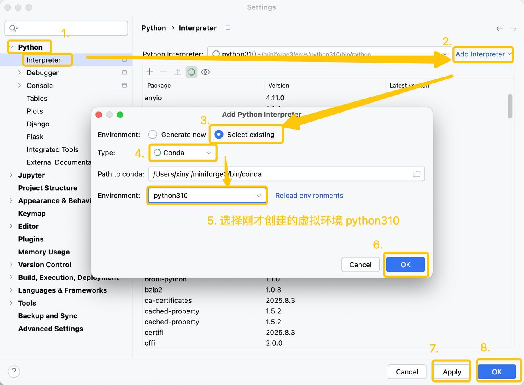Image resolution: width=524 pixels, height=385 pixels.
Task: Select the Select existing radio button
Action: (x=219, y=135)
